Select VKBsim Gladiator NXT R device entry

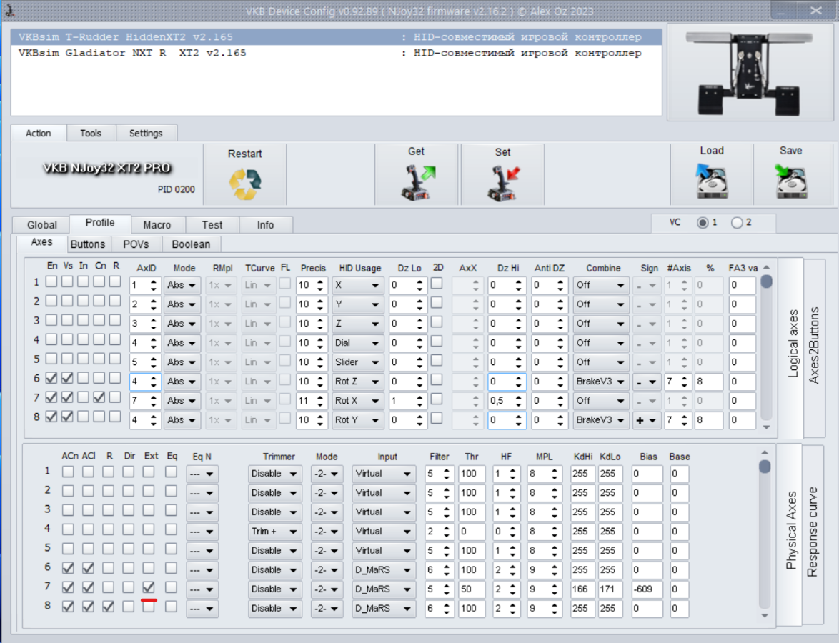[132, 53]
